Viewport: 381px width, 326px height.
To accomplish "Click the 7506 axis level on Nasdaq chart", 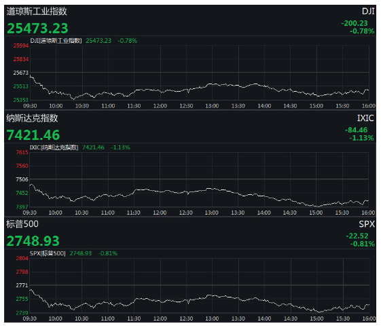I will 22,179.
